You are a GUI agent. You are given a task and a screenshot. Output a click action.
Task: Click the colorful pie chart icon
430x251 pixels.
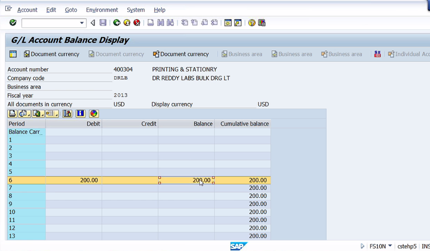point(94,113)
